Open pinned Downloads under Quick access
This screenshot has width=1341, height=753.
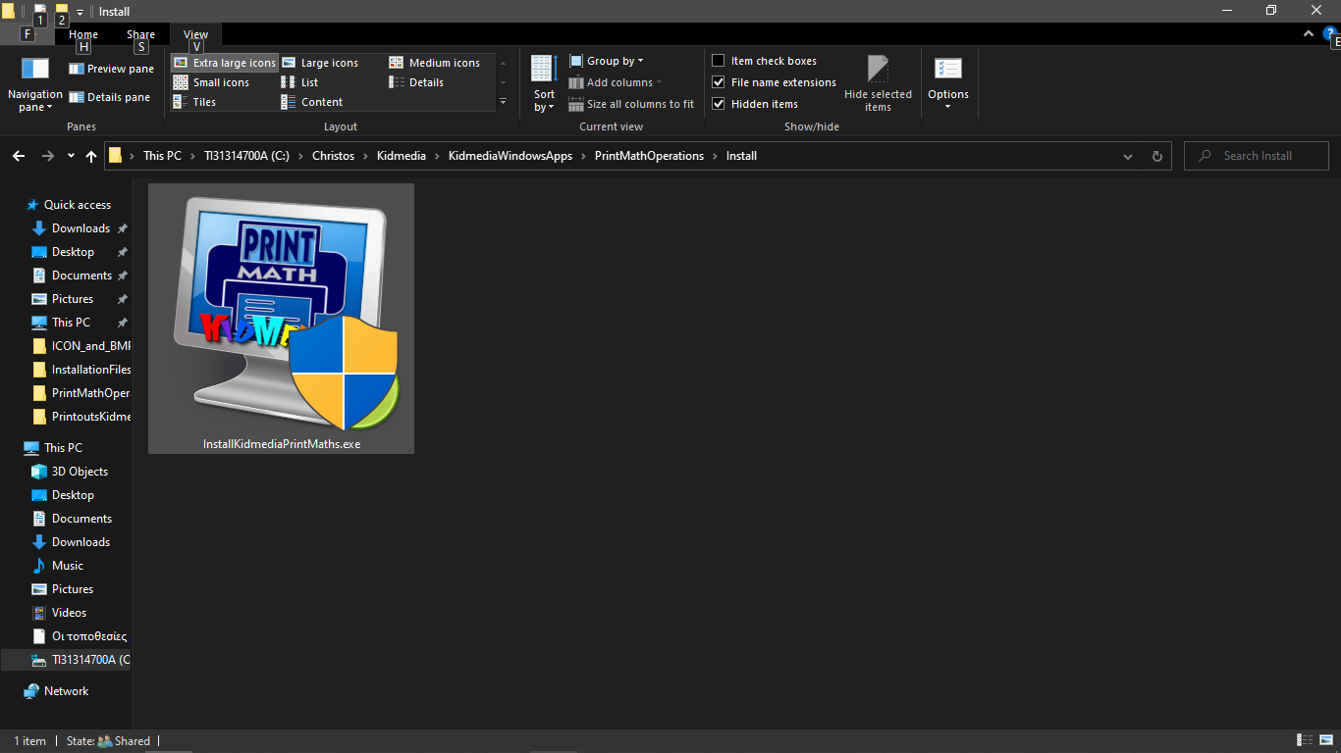tap(80, 228)
